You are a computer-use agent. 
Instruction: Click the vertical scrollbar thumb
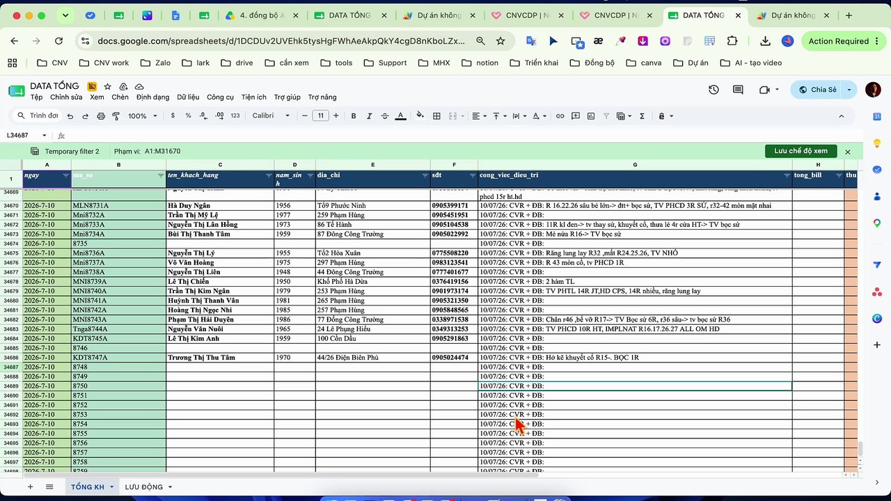[x=860, y=450]
